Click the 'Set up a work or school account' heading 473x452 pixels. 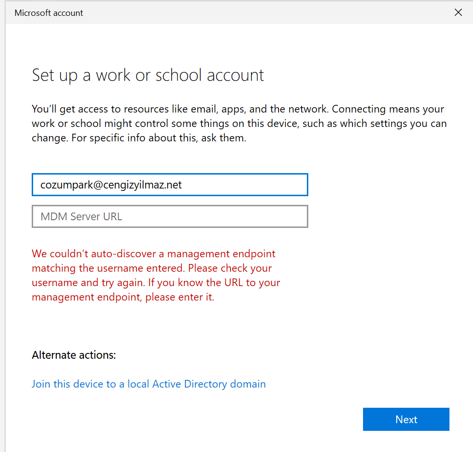click(x=148, y=75)
